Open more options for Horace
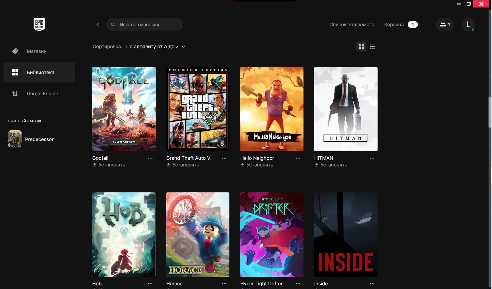This screenshot has height=289, width=492. [224, 284]
